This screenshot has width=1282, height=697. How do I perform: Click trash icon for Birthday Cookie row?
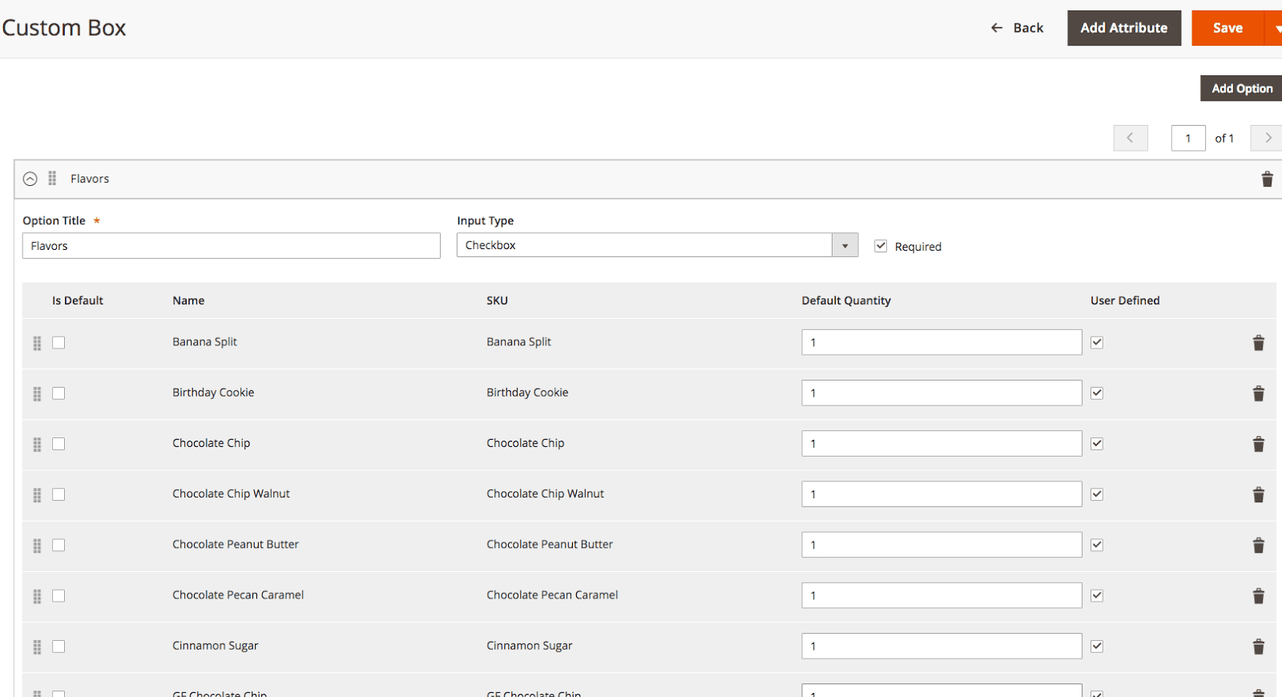(1258, 393)
